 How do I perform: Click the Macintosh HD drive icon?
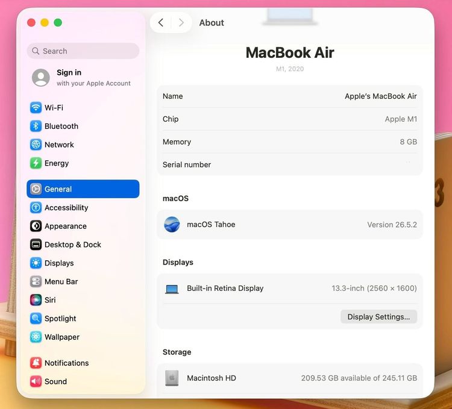coord(172,378)
